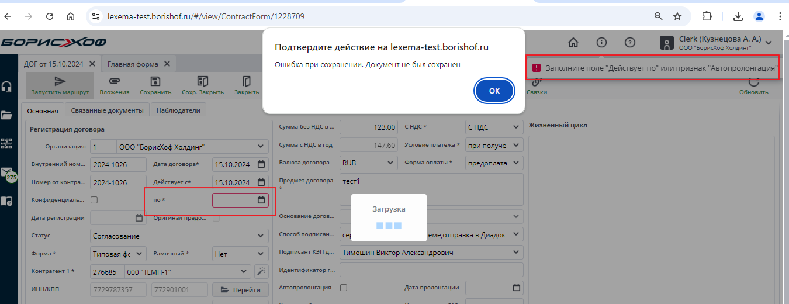Open calendar for Дата пролонгации
The height and width of the screenshot is (304, 789).
click(x=516, y=288)
